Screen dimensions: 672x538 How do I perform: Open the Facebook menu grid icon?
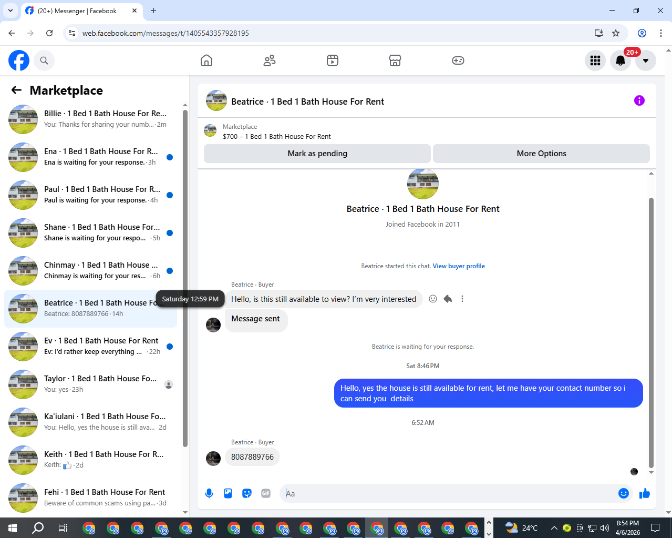pyautogui.click(x=595, y=60)
